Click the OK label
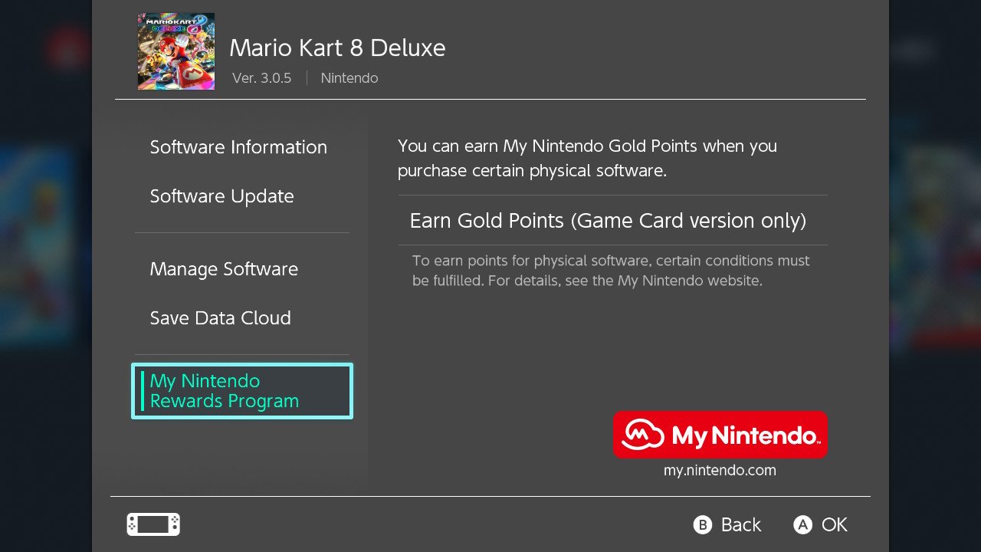 (x=835, y=524)
